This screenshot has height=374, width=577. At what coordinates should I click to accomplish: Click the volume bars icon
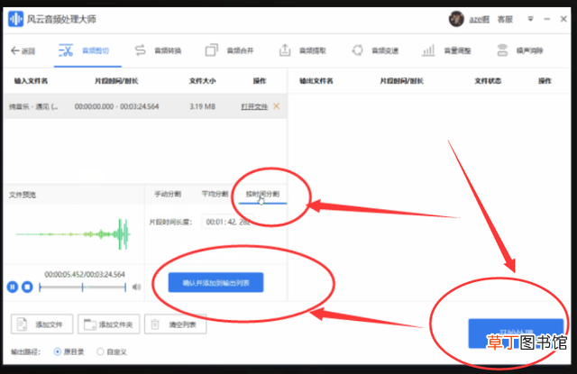pos(428,50)
